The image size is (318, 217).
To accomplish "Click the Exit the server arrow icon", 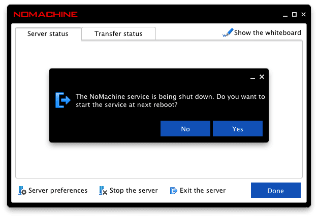I will [x=173, y=191].
